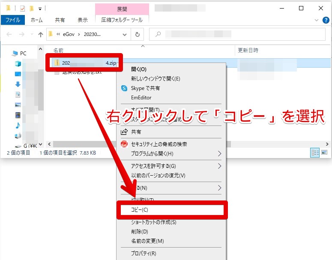Open the address bar history dropdown
Image resolution: width=332 pixels, height=260 pixels.
(x=125, y=35)
